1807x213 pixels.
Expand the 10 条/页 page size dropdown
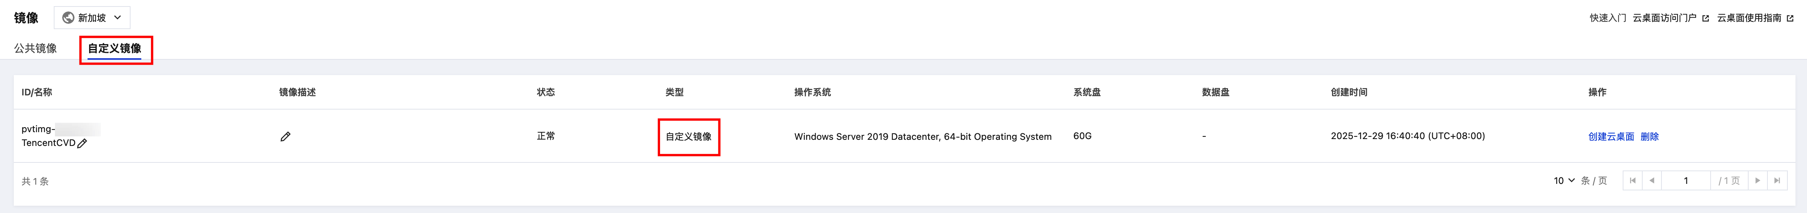(x=1564, y=181)
